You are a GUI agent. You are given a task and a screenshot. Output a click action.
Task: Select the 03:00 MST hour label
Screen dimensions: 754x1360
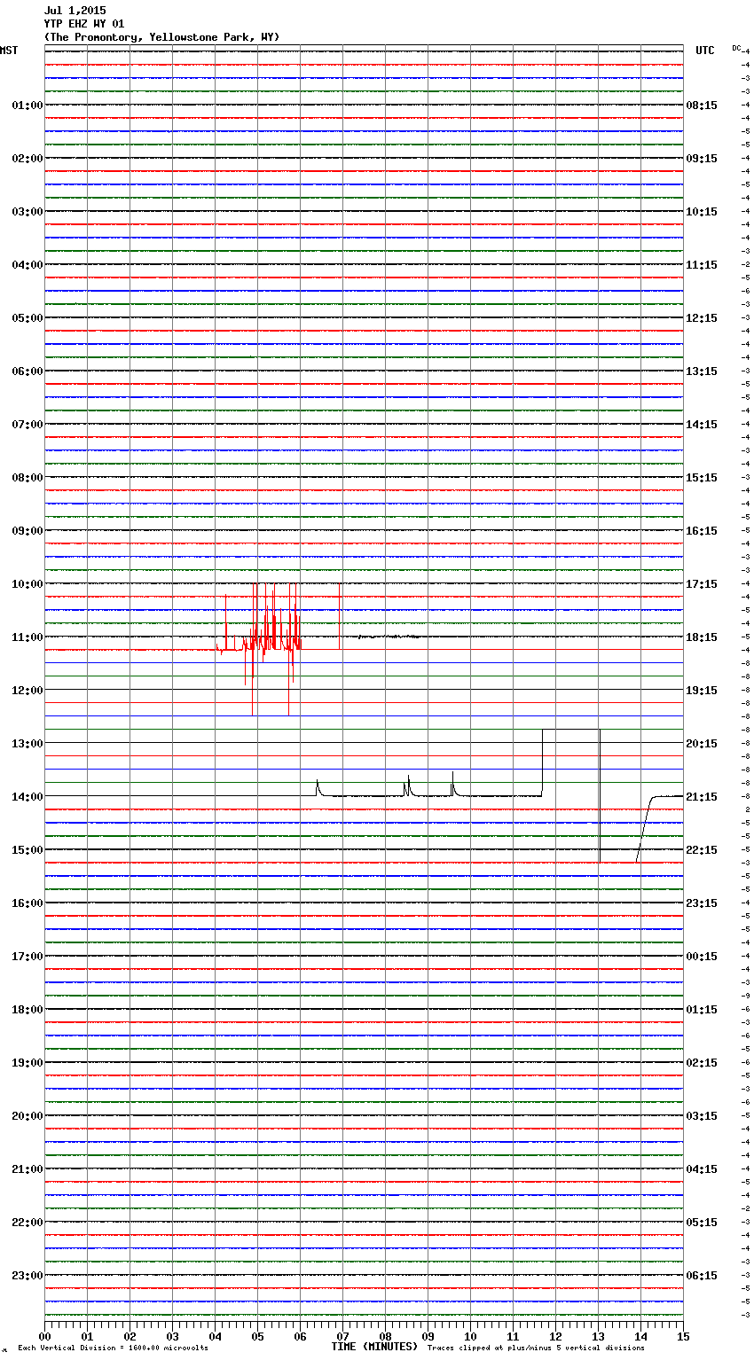click(27, 212)
